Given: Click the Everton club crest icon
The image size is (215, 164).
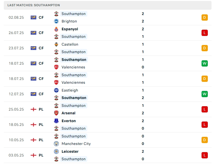Looking at the screenshot, I should (x=56, y=121).
